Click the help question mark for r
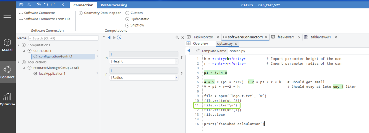The image size is (369, 133). [x=181, y=74]
